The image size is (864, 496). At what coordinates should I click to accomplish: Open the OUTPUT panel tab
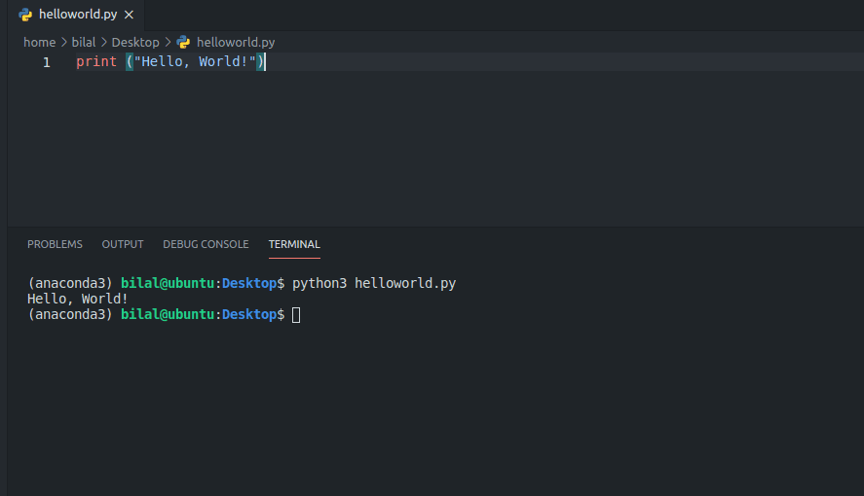coord(123,244)
